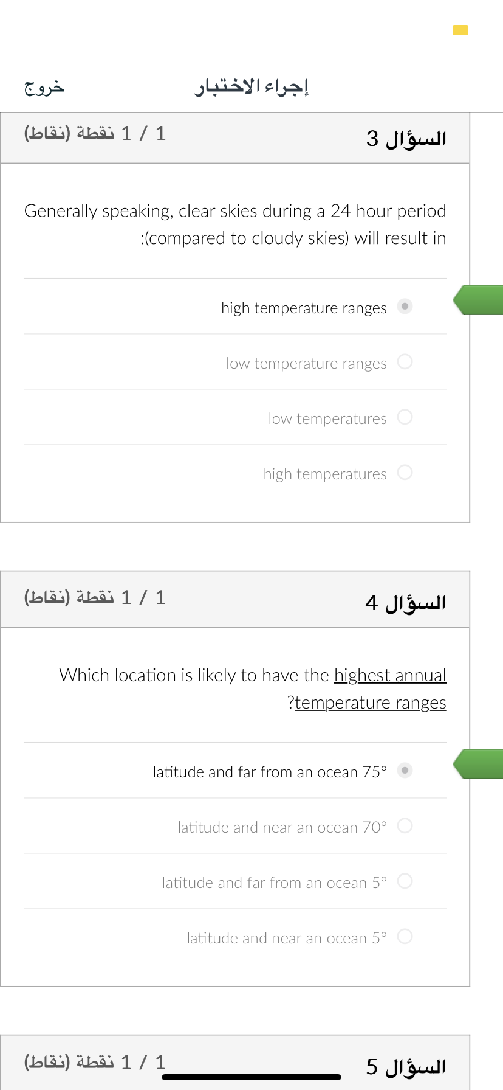Select the 'low temperature ranges' radio button
This screenshot has width=503, height=1090.
click(405, 361)
